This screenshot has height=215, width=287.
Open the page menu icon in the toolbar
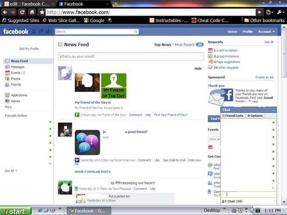[269, 12]
